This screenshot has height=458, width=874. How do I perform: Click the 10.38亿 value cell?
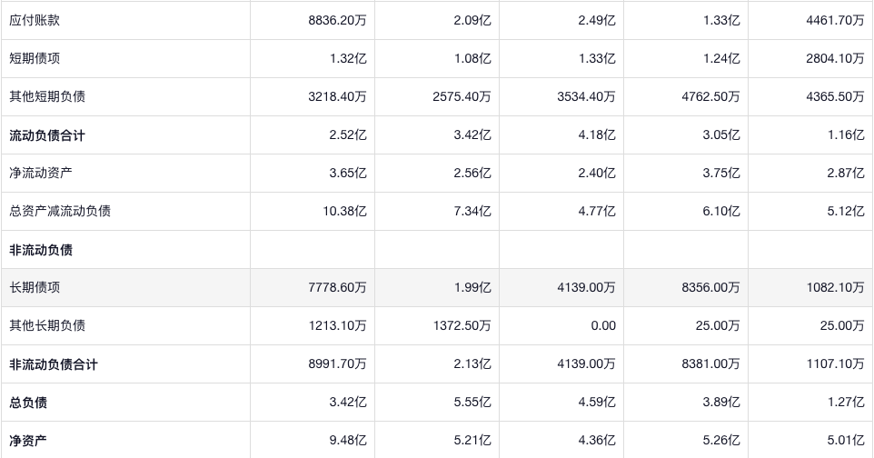click(x=347, y=211)
